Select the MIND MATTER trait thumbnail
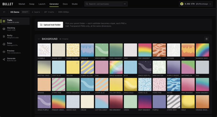217x117 pixels. click(x=159, y=67)
